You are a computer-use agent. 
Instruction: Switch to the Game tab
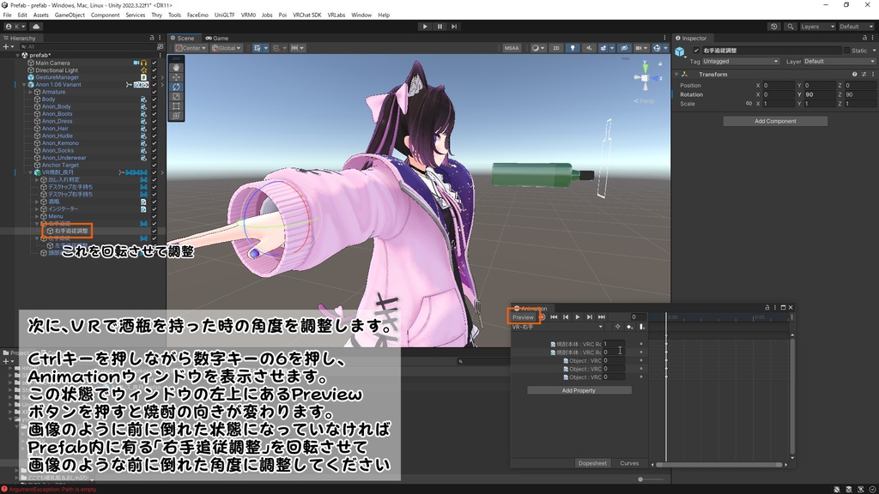pos(217,38)
